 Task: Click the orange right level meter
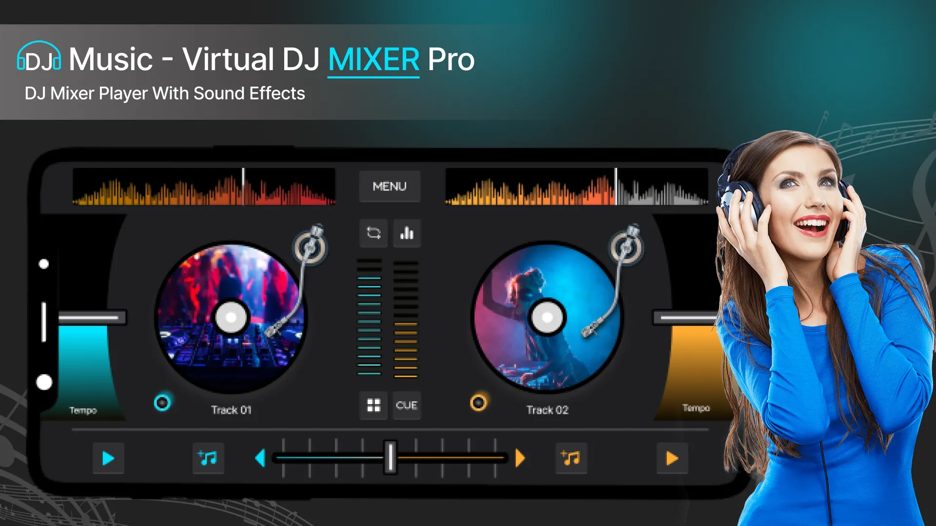tap(406, 319)
